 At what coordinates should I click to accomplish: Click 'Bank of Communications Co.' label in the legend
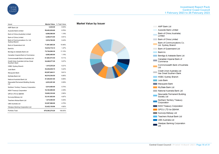click(x=171, y=44)
